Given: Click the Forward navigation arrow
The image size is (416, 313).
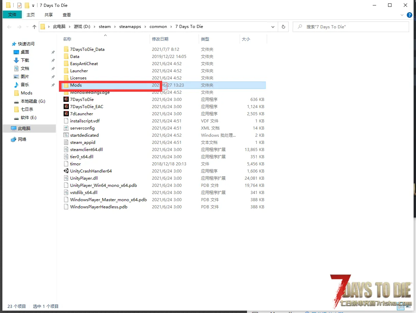Looking at the screenshot, I should pyautogui.click(x=19, y=27).
